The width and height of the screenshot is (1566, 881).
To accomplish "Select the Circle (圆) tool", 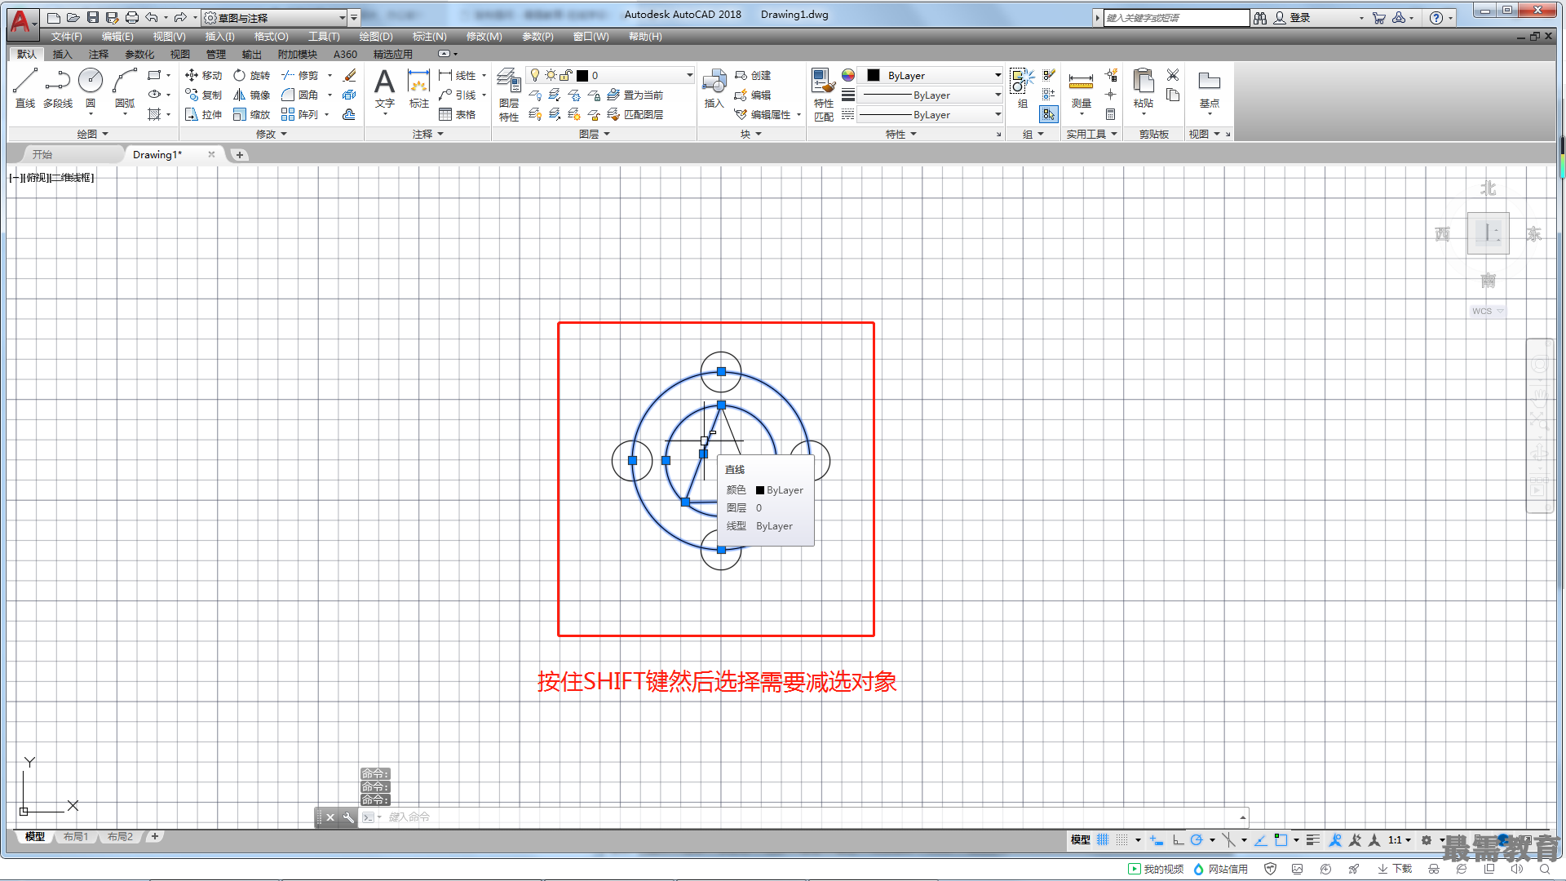I will tap(91, 87).
